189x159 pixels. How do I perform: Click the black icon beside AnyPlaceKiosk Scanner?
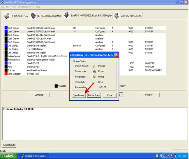[x=6, y=70]
